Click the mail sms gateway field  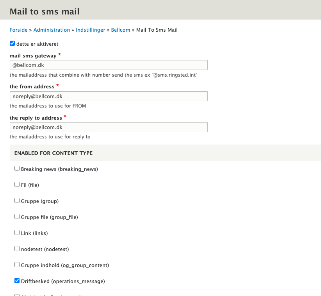(109, 65)
